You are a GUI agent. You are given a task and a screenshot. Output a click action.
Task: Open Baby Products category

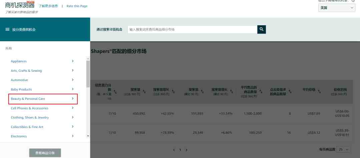21,89
